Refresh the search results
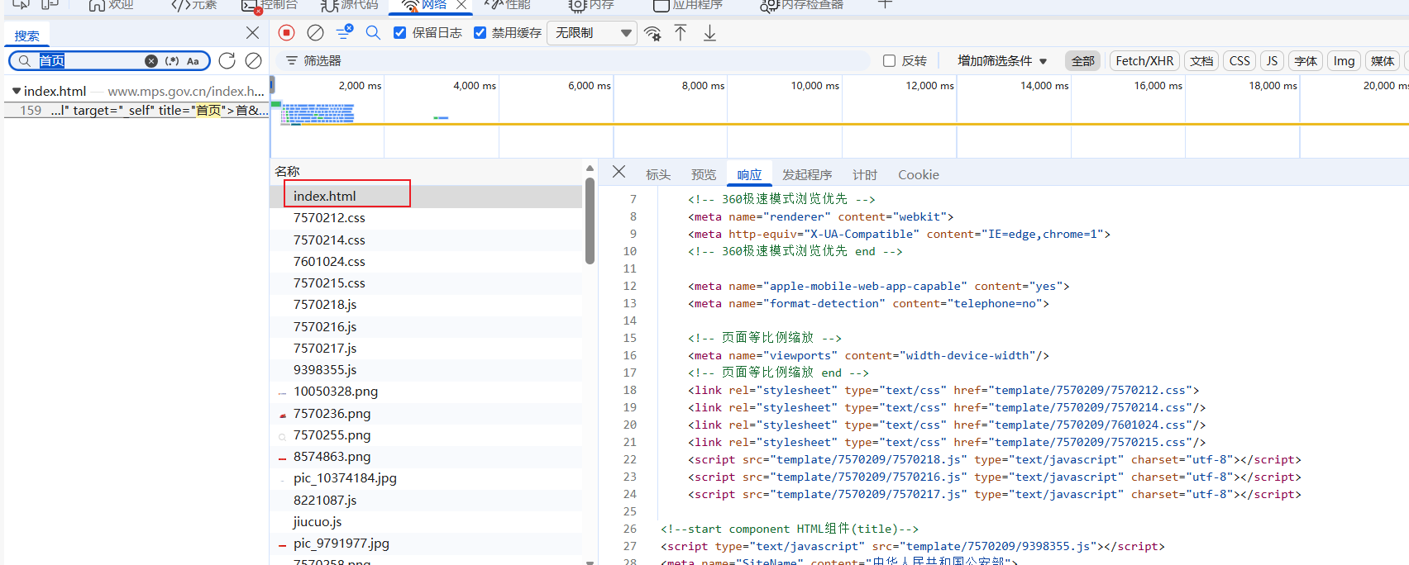 [227, 60]
